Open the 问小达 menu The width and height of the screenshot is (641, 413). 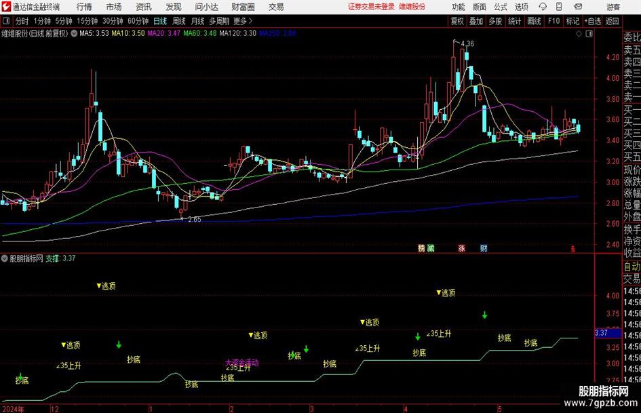(206, 7)
